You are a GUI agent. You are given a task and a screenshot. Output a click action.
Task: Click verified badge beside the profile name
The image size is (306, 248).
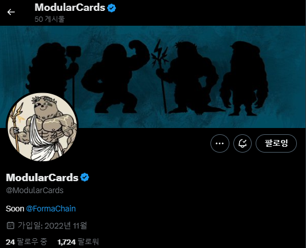pos(85,177)
